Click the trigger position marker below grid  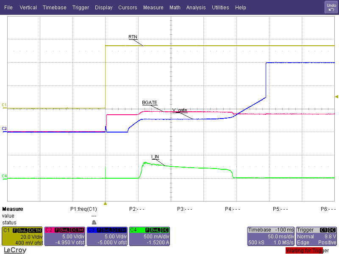(105, 203)
